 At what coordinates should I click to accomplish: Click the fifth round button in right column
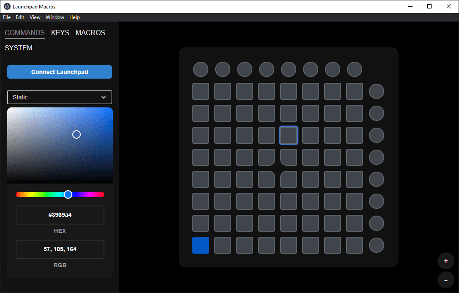(377, 179)
